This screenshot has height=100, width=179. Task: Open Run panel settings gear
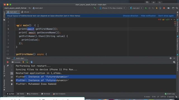click(171, 58)
